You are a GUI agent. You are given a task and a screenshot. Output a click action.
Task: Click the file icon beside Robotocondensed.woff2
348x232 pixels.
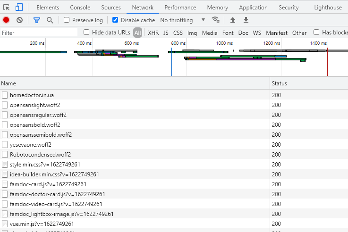pyautogui.click(x=5, y=155)
